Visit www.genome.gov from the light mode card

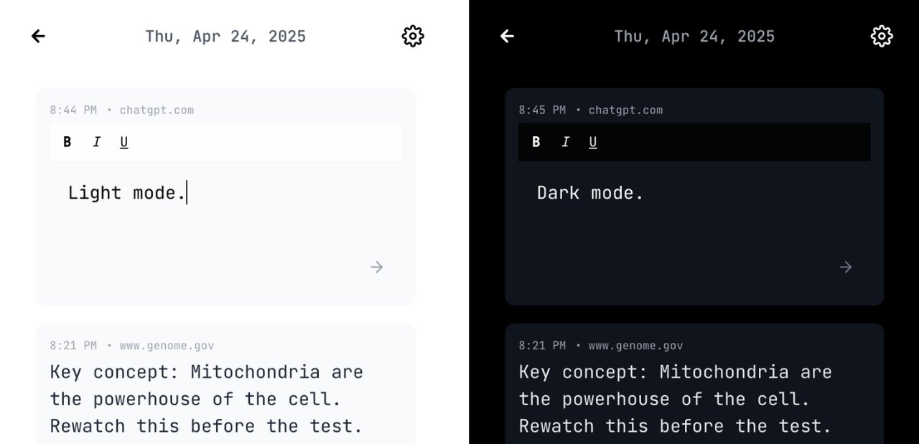(x=167, y=345)
